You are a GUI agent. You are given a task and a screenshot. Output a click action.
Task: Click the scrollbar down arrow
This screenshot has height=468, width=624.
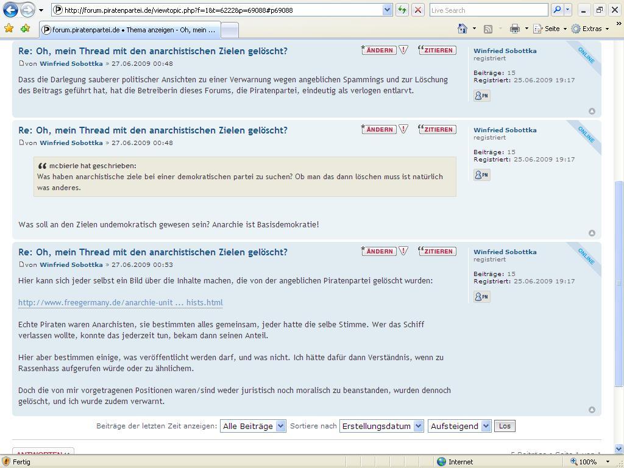click(619, 449)
